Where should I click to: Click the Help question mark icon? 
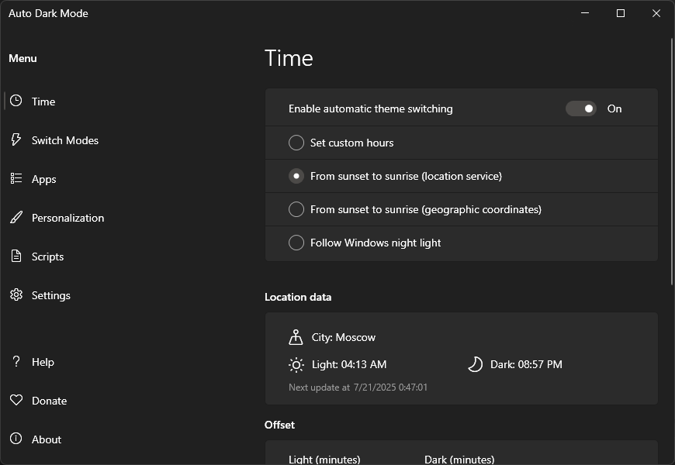16,362
